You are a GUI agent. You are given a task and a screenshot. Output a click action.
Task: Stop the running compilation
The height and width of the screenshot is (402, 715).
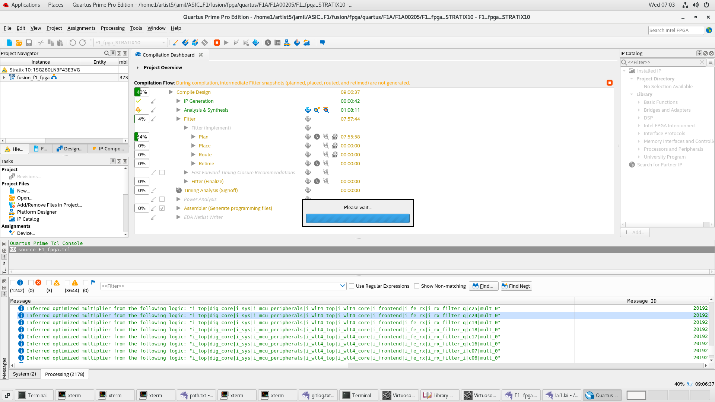[217, 42]
